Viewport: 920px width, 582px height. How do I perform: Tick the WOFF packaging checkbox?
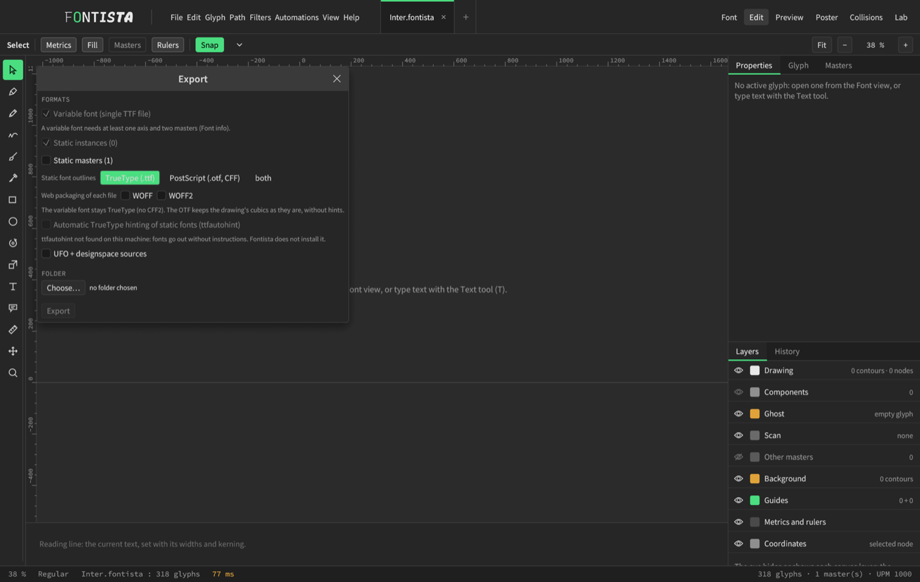[126, 195]
